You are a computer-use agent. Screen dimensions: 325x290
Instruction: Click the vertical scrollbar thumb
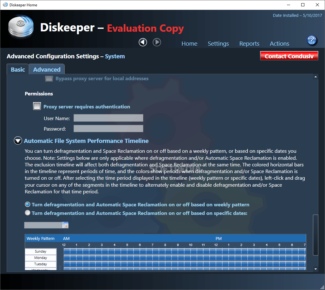tap(316, 235)
